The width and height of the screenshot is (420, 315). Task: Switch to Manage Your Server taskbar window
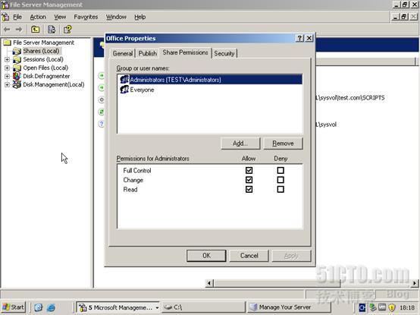pos(289,307)
